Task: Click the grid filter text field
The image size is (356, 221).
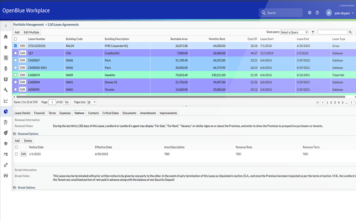Action: coord(332,32)
